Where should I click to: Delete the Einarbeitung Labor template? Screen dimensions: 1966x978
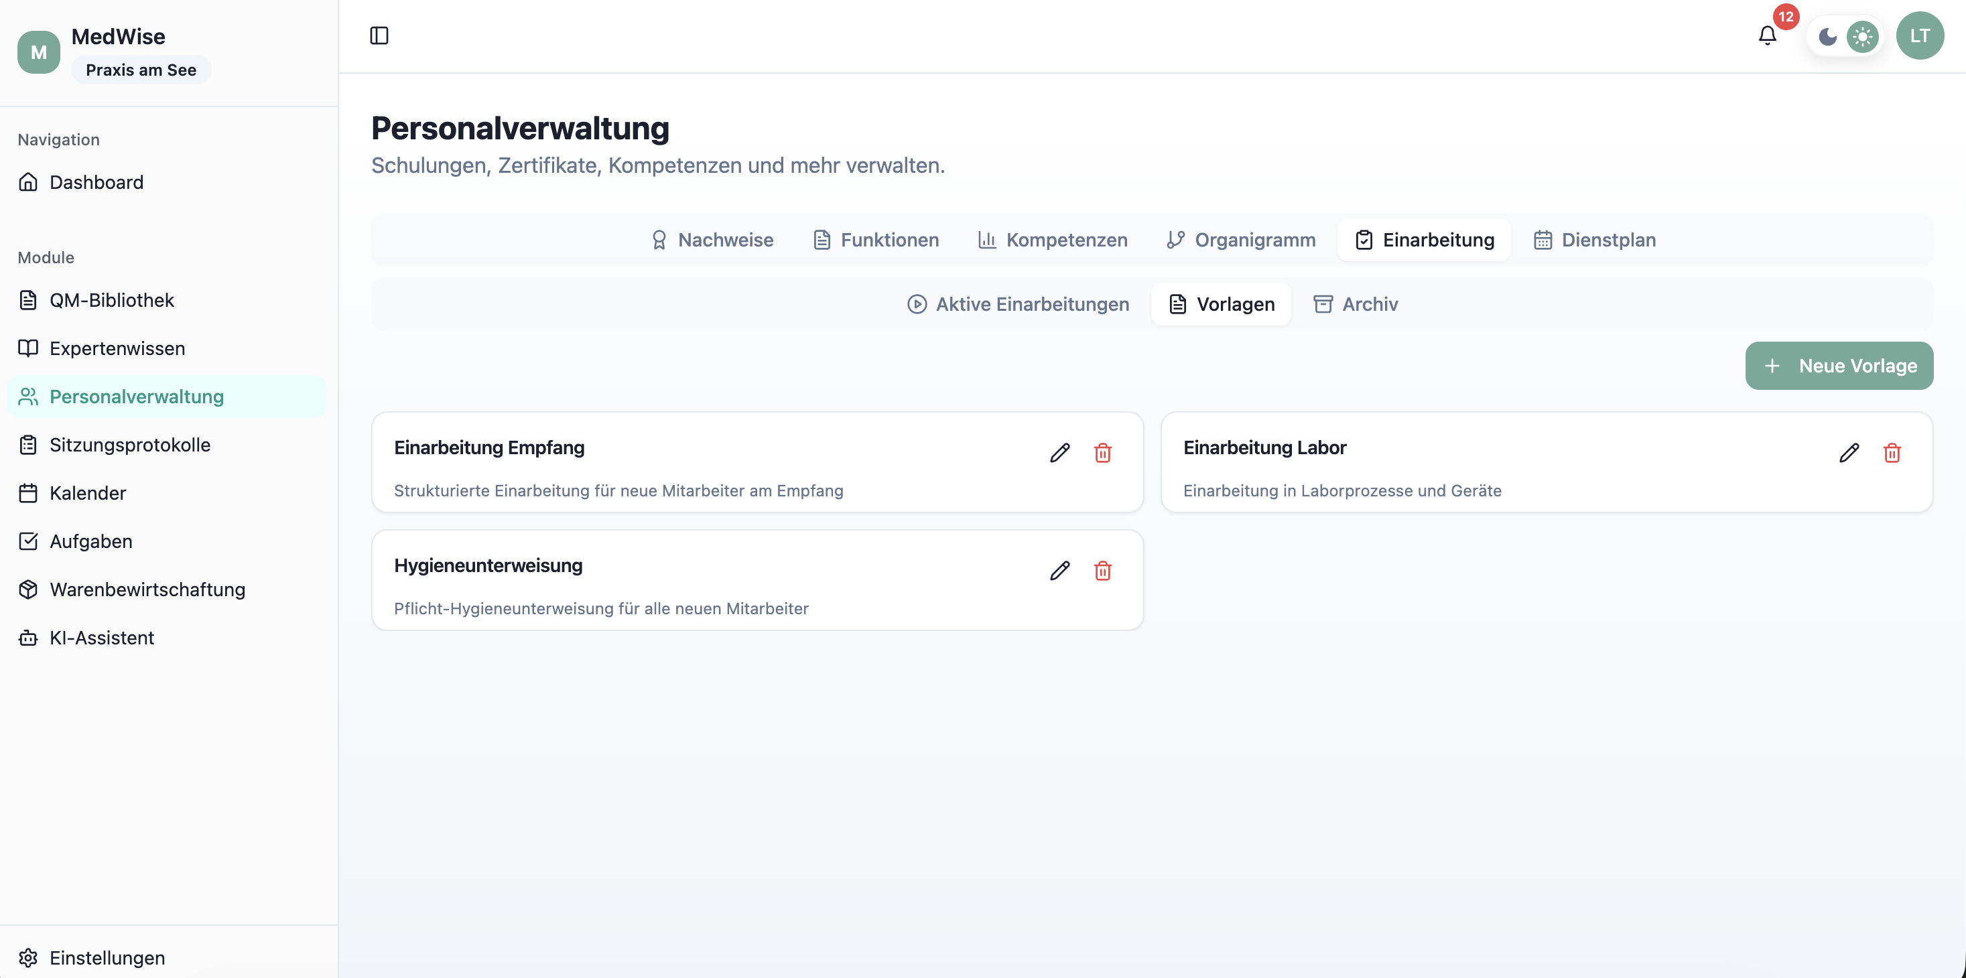point(1892,452)
